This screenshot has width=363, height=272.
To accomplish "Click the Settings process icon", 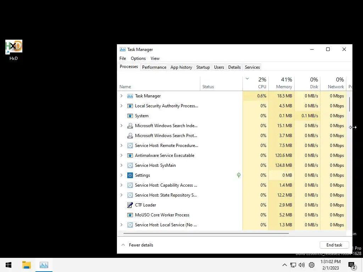I will [x=130, y=175].
